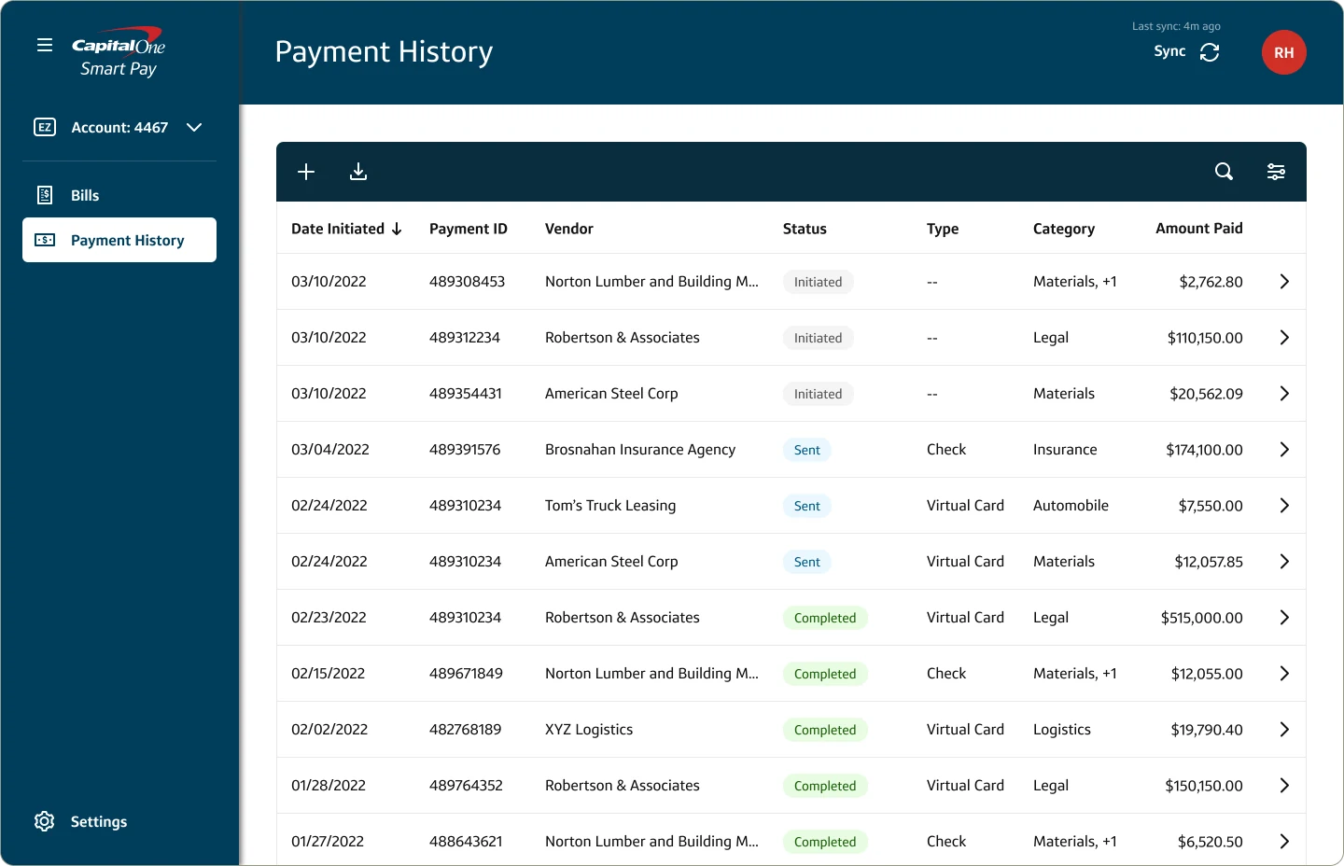Open details for XYZ Logistics row
Viewport: 1344px width, 866px height.
pyautogui.click(x=1284, y=730)
